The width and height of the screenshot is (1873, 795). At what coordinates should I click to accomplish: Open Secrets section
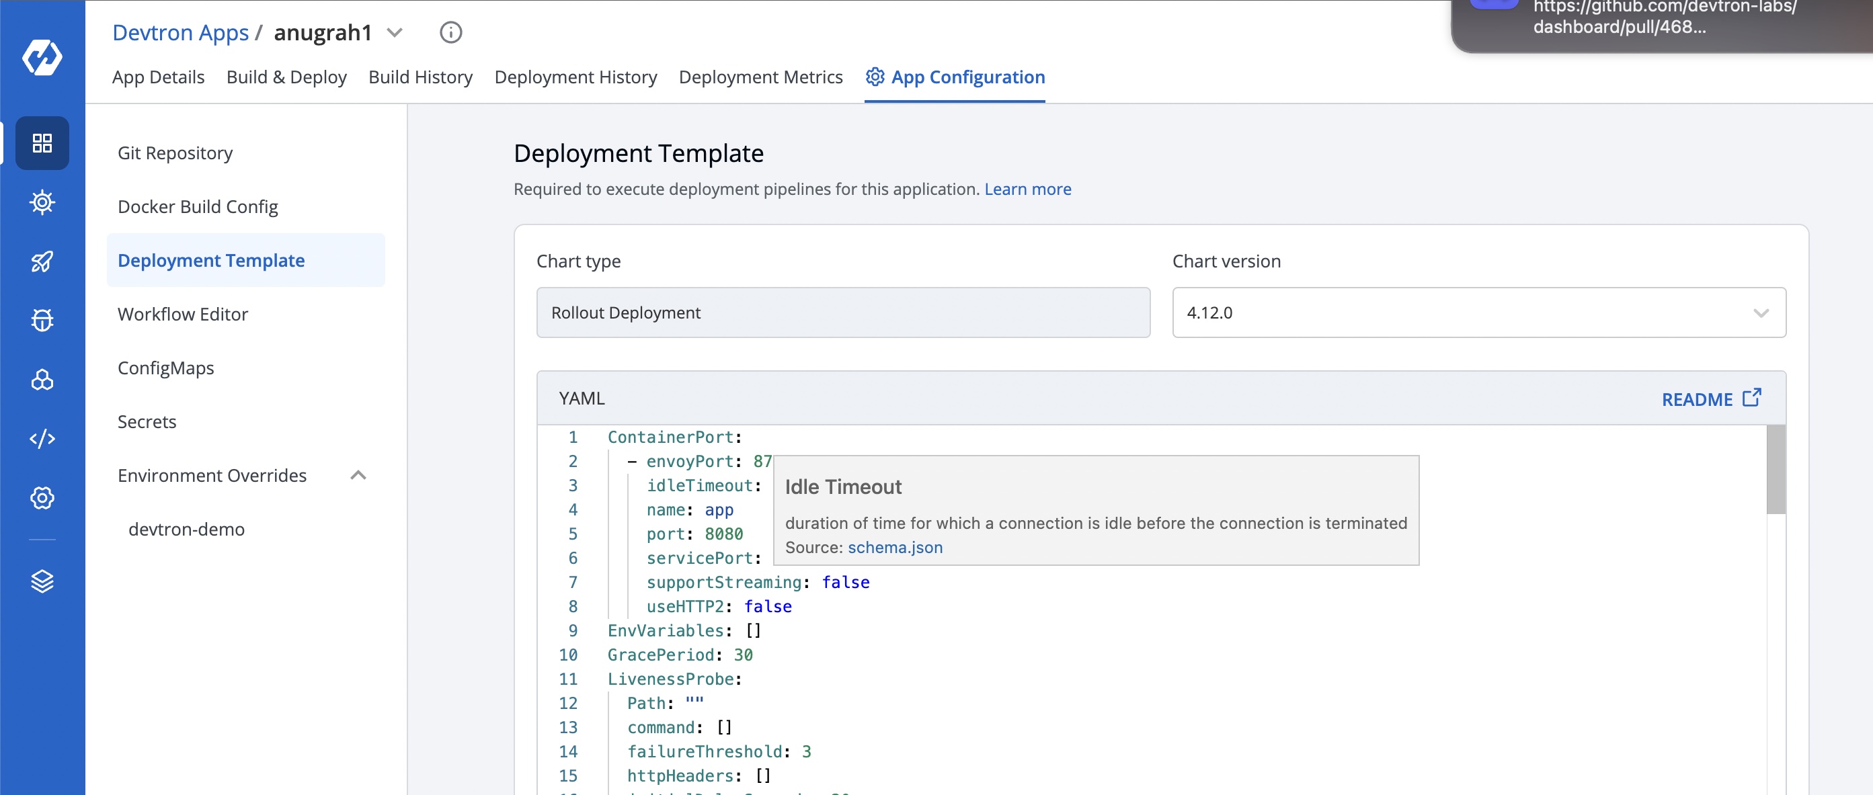point(246,422)
